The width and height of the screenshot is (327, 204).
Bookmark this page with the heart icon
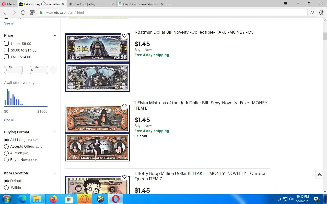pos(312,12)
